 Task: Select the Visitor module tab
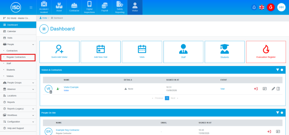click(x=135, y=7)
